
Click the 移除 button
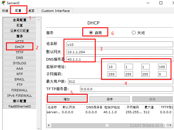click(152, 99)
